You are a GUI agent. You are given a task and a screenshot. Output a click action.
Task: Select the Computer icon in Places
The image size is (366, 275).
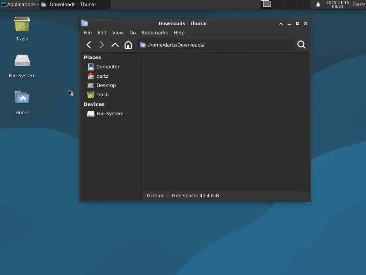click(x=90, y=67)
